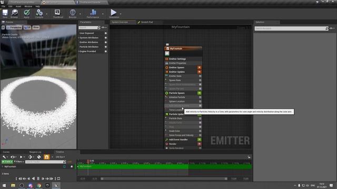The image size is (337, 189).
Task: Toggle the Sphere Location module checkbox
Action: [200, 101]
